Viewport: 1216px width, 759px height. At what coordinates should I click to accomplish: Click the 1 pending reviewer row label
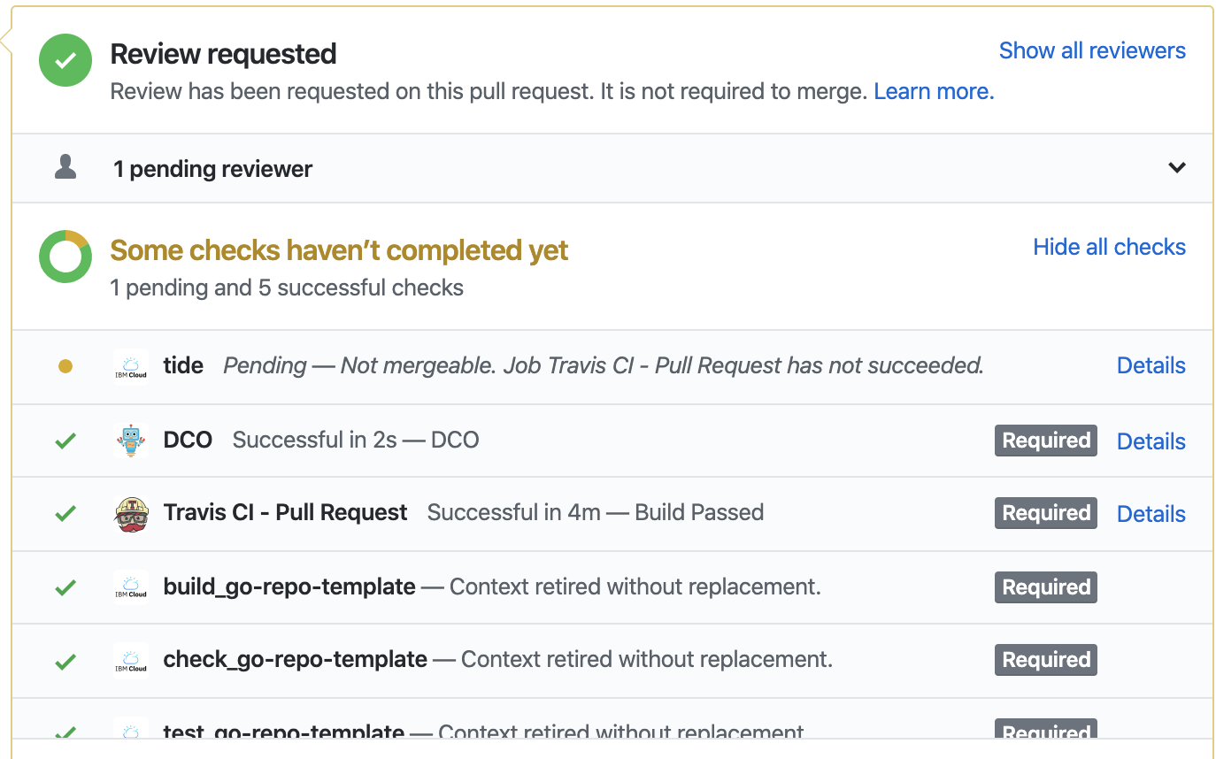click(x=212, y=169)
